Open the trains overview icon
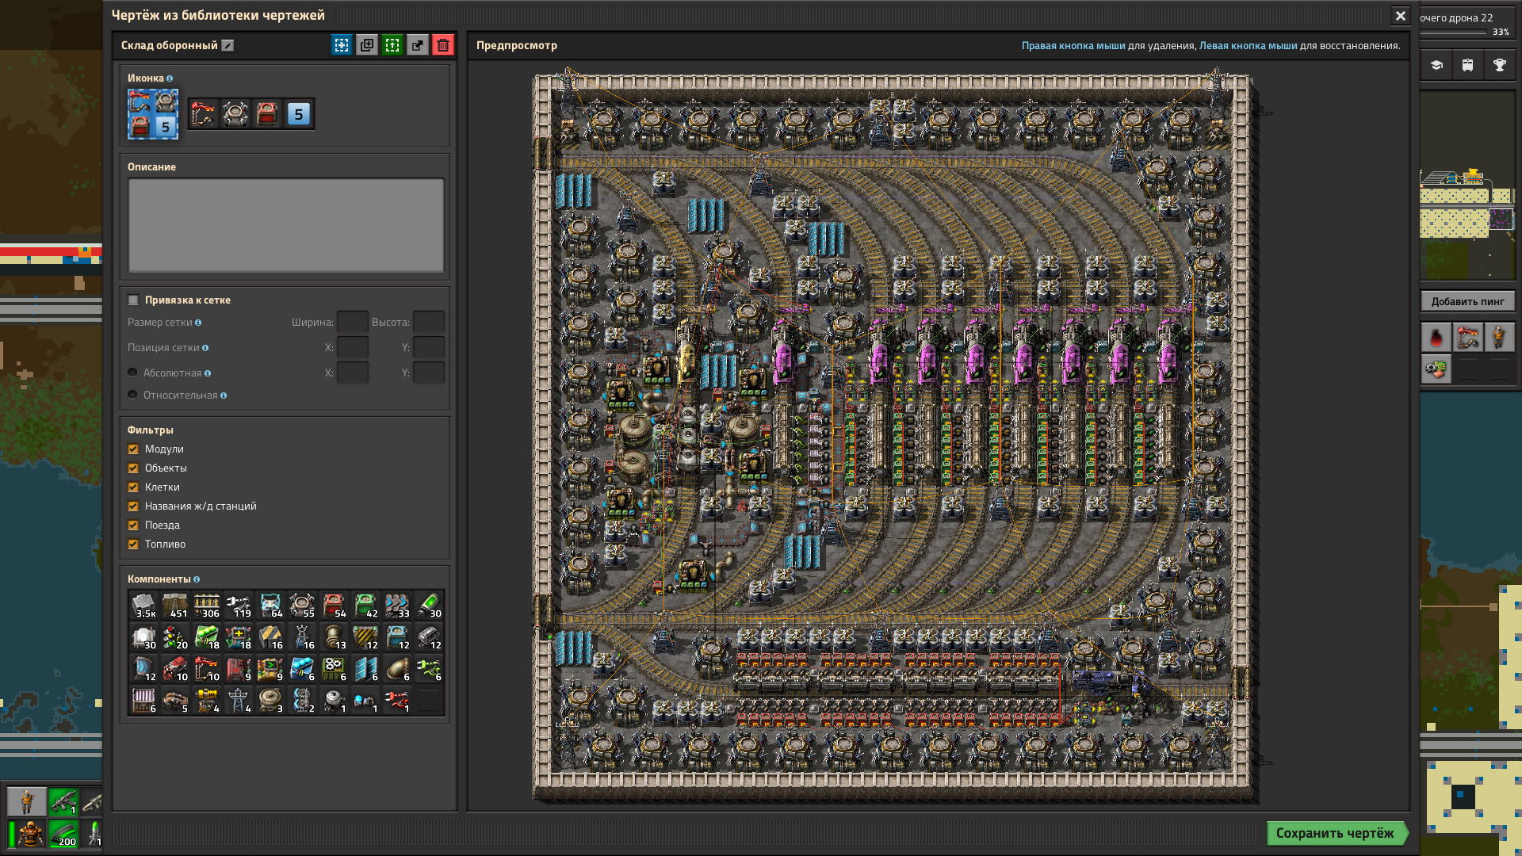Viewport: 1522px width, 856px height. [x=1468, y=65]
